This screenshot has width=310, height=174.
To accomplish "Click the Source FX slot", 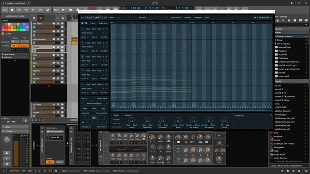I will [x=55, y=137].
